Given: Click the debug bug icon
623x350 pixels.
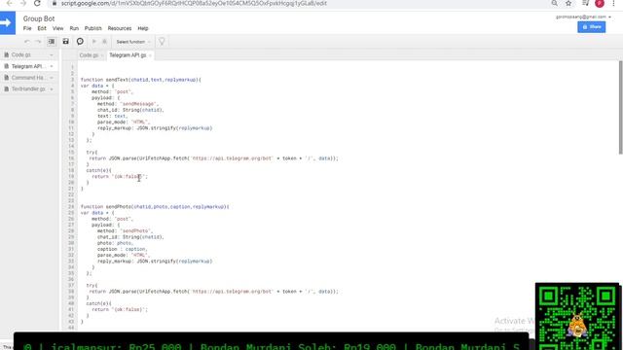Looking at the screenshot, I should coord(105,41).
